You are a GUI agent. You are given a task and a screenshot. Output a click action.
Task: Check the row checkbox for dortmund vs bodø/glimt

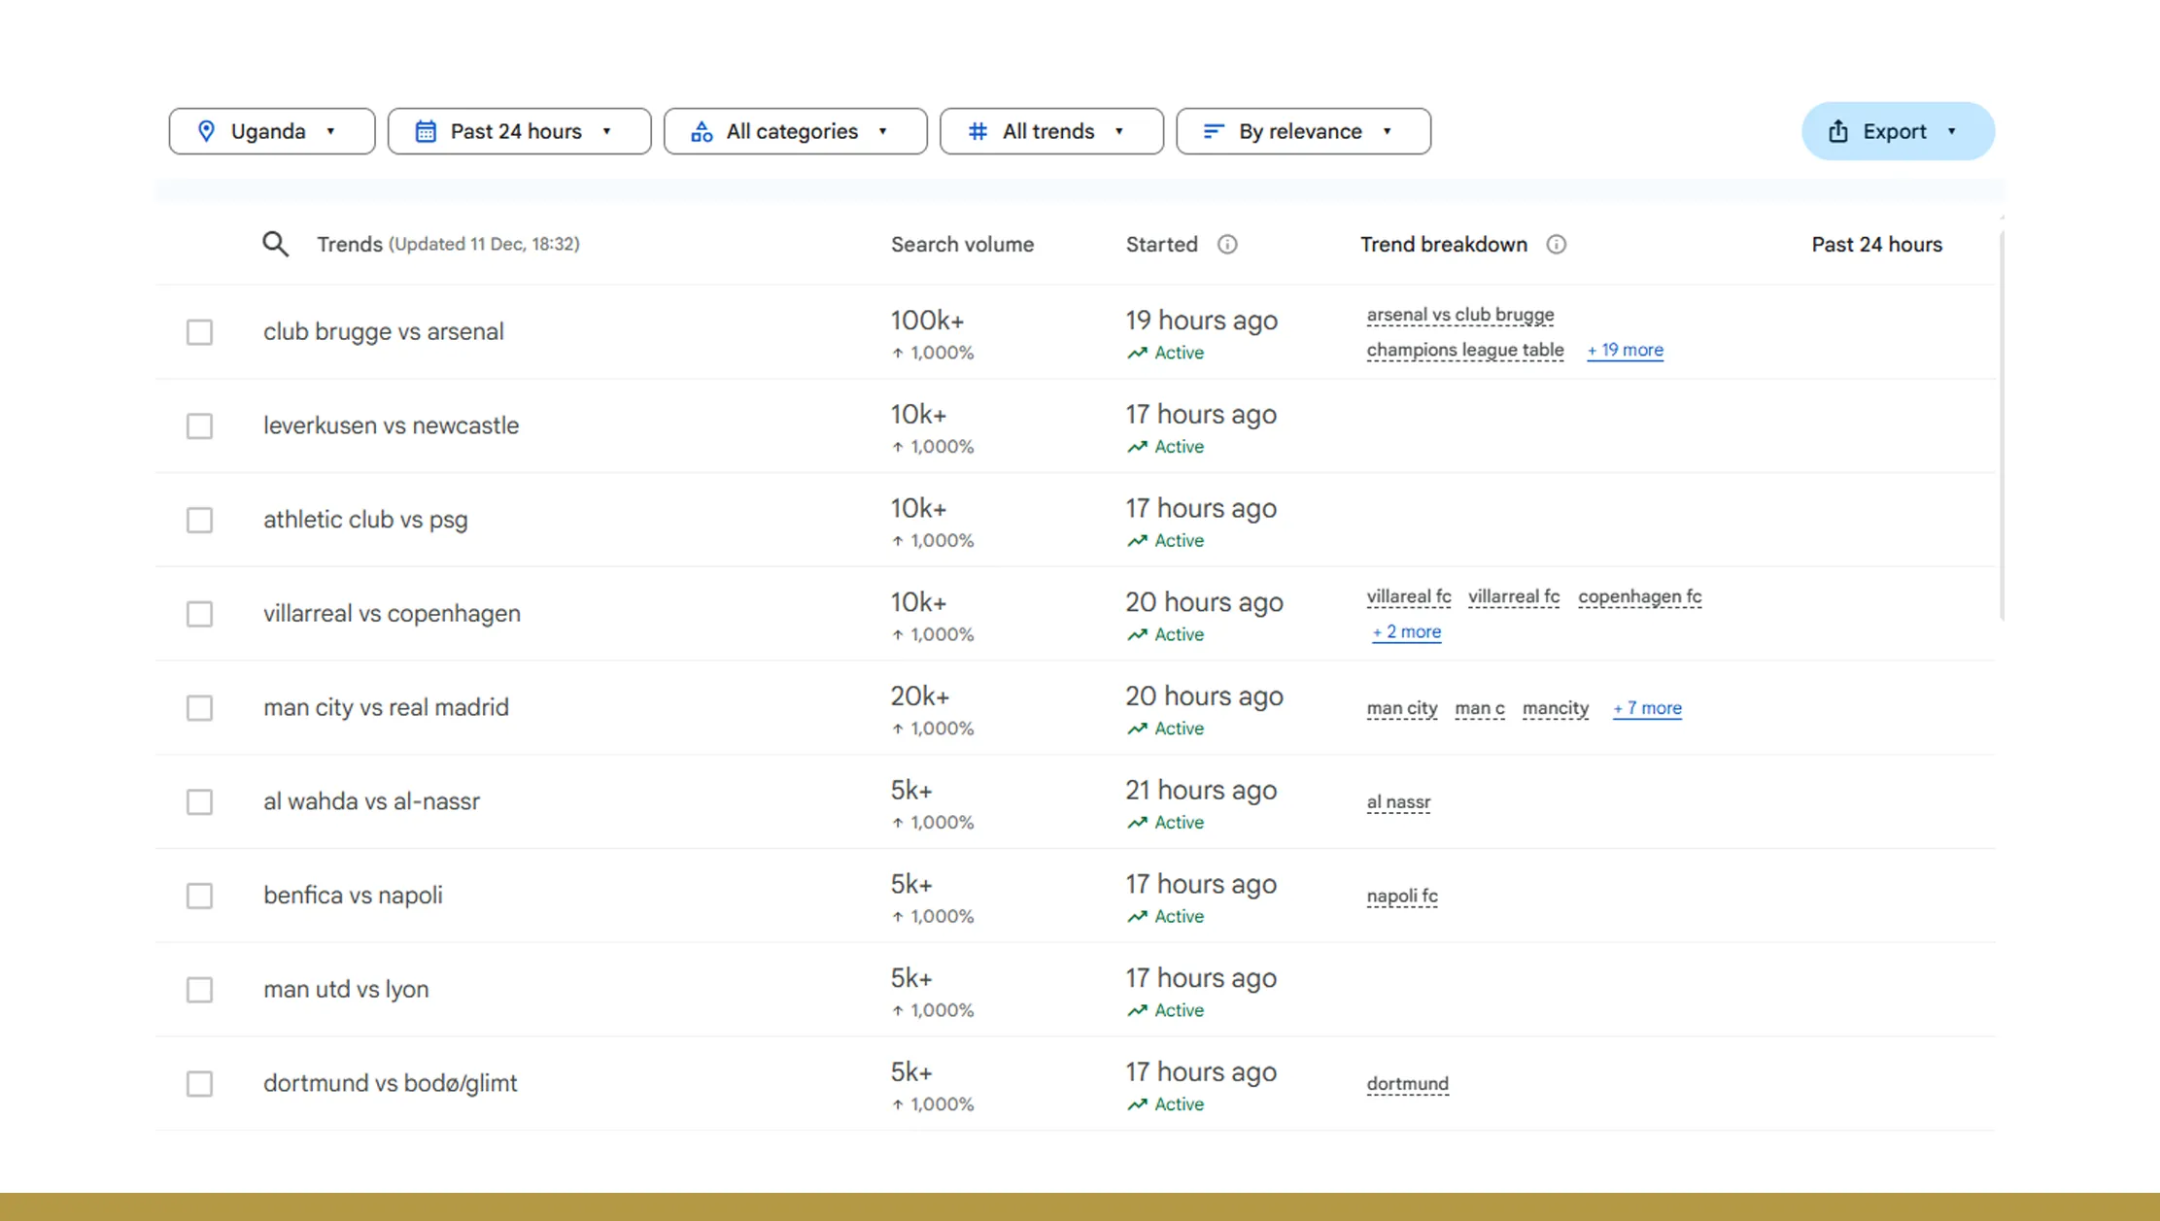pyautogui.click(x=199, y=1083)
